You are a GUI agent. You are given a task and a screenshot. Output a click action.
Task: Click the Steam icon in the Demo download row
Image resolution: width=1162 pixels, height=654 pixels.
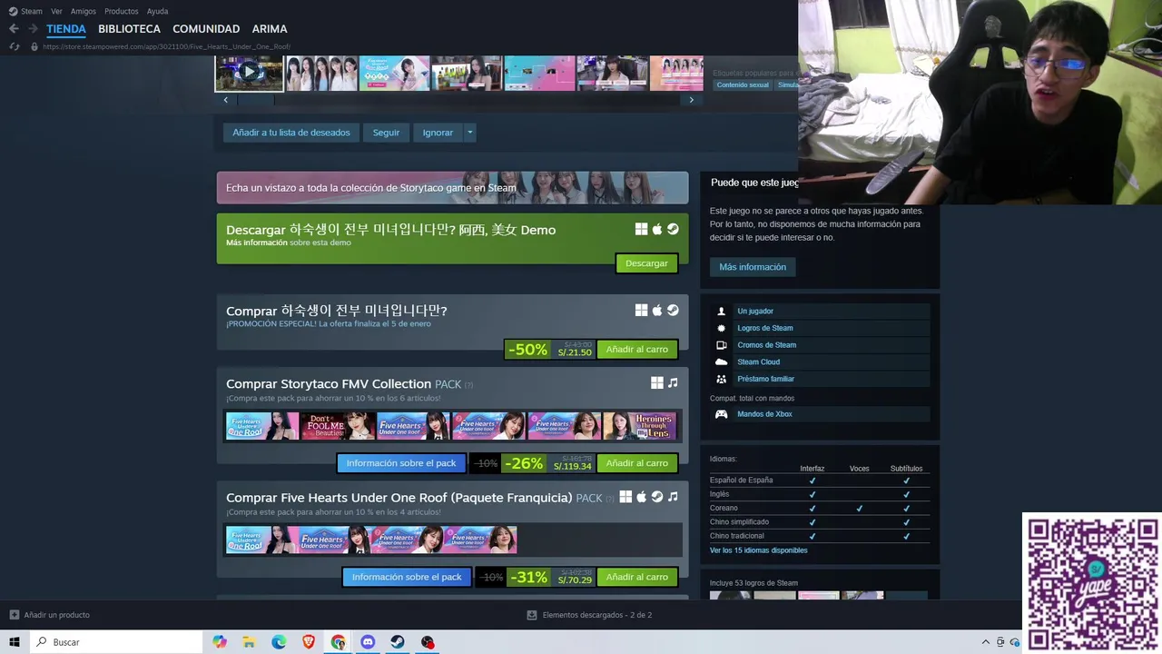pos(673,230)
